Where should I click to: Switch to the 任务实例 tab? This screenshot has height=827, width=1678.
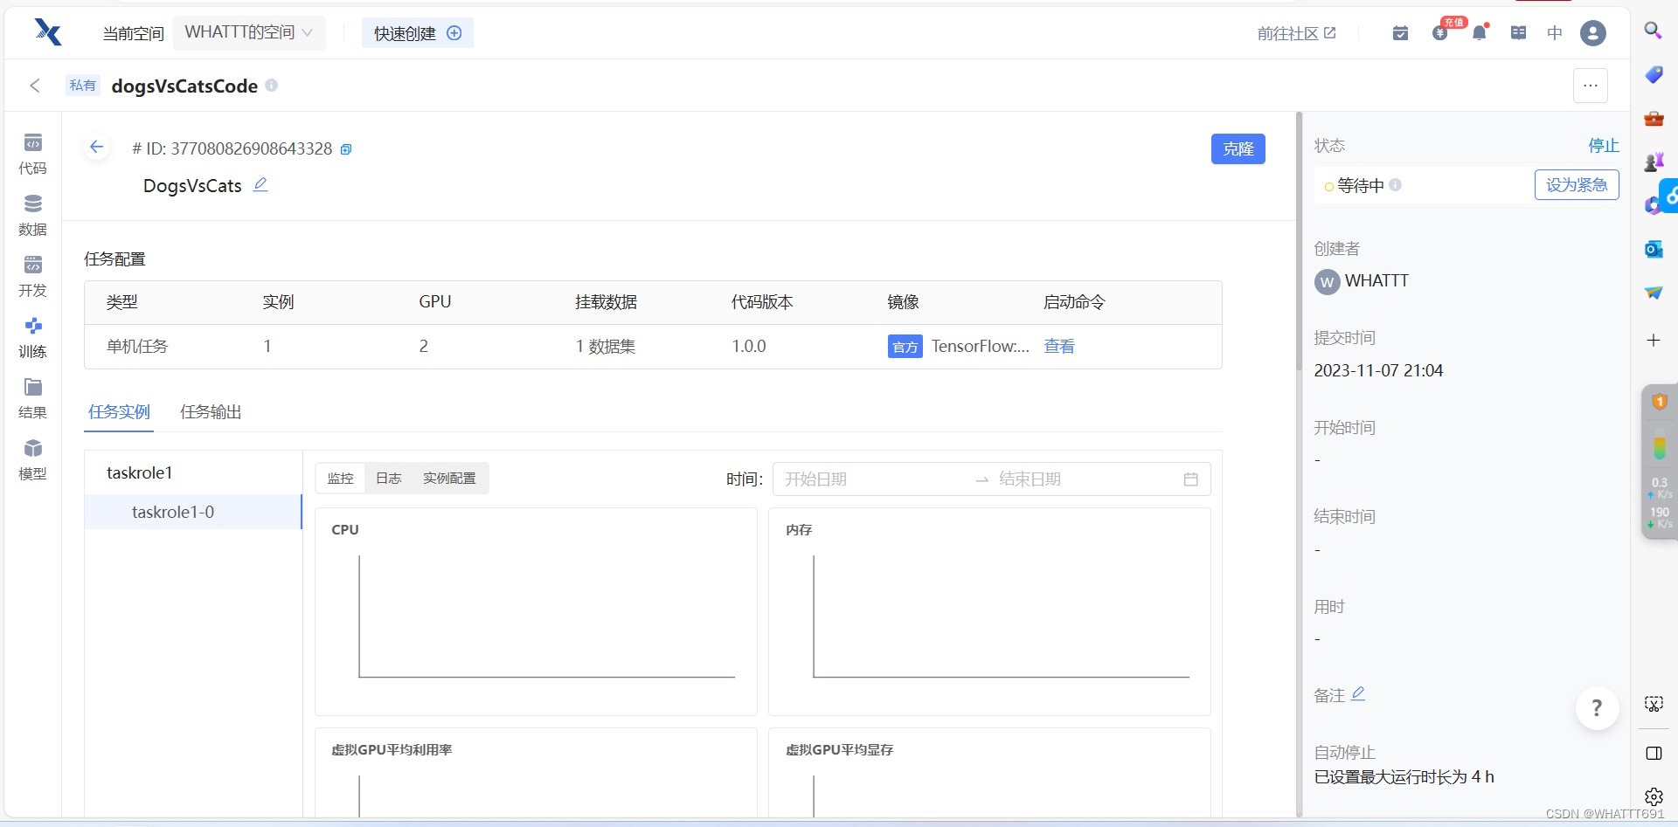pyautogui.click(x=119, y=411)
